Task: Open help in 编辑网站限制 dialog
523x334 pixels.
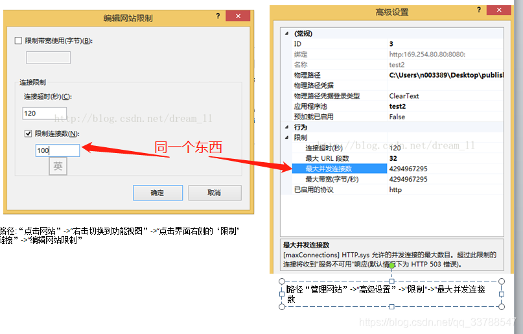Action: (218, 16)
